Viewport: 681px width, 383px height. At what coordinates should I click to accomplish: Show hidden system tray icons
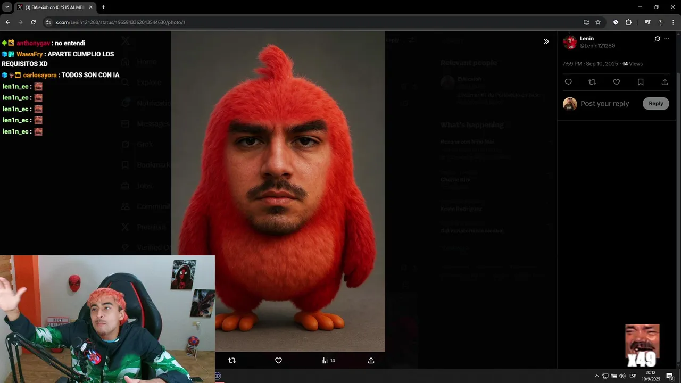click(596, 376)
